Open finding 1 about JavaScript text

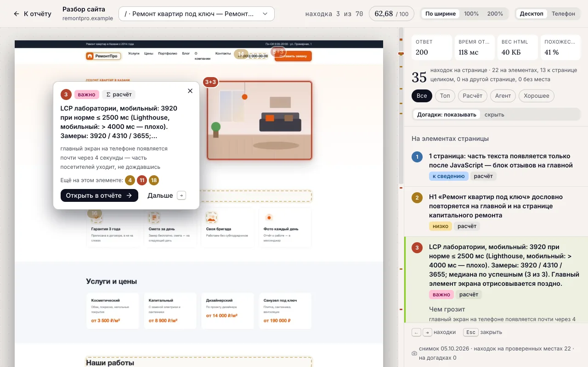pyautogui.click(x=496, y=166)
